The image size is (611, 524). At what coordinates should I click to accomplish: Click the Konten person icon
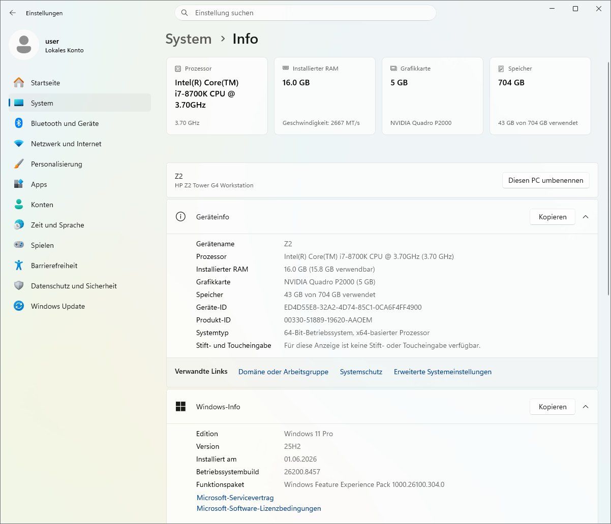click(x=19, y=205)
